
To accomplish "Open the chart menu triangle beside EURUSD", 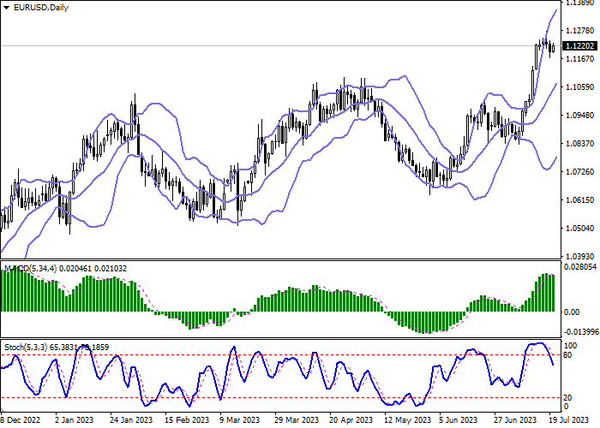I will pos(6,8).
